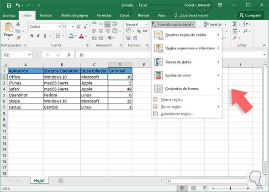Switch to the Fórmulas tab
This screenshot has width=269, height=192.
(x=104, y=16)
